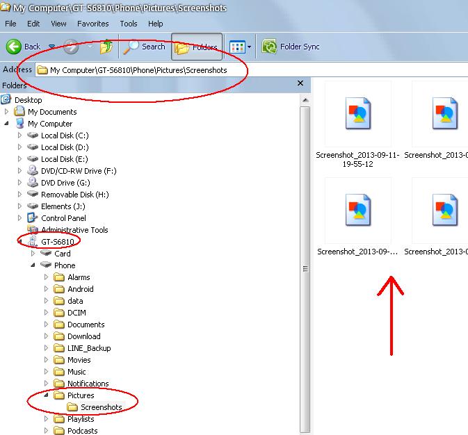Click scroll-up arrow in Folders pane

(x=305, y=100)
